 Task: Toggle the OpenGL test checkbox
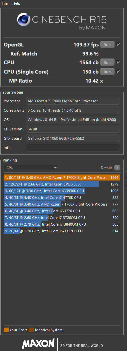[118, 44]
